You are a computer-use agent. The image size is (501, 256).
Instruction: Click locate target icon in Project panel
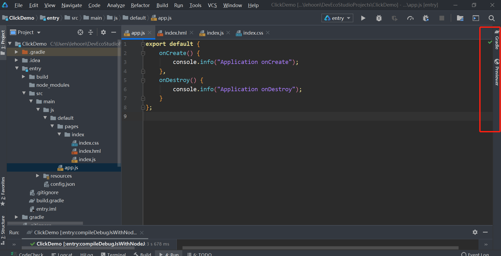pyautogui.click(x=80, y=32)
